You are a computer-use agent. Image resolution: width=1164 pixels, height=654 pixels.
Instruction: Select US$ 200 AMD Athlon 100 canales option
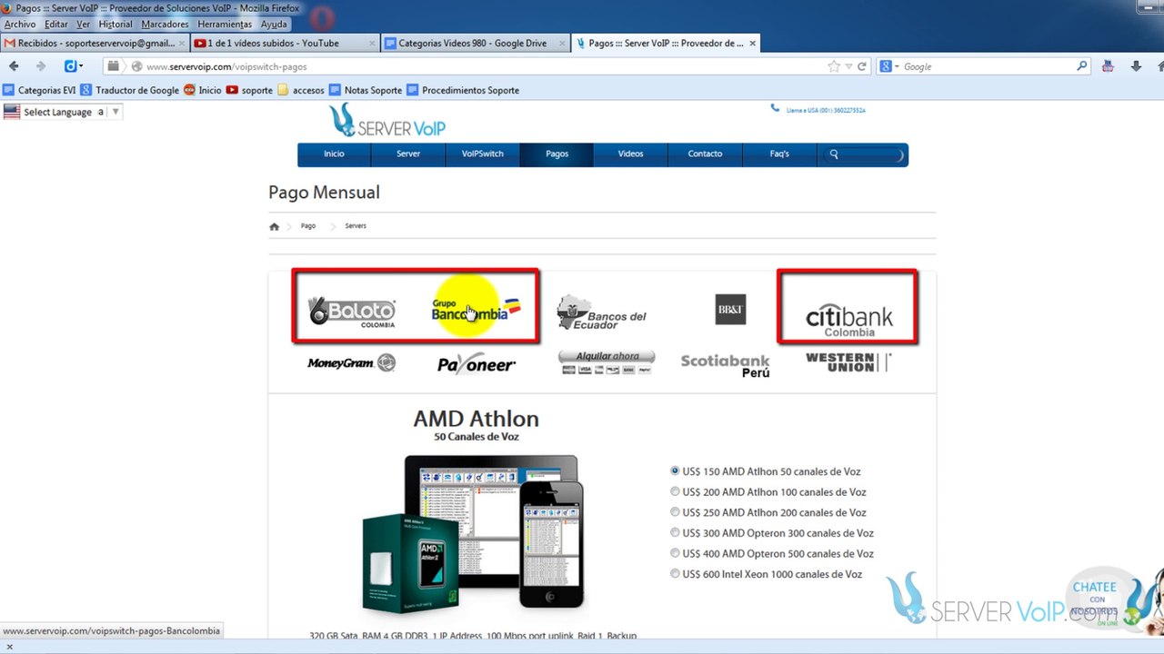click(675, 491)
